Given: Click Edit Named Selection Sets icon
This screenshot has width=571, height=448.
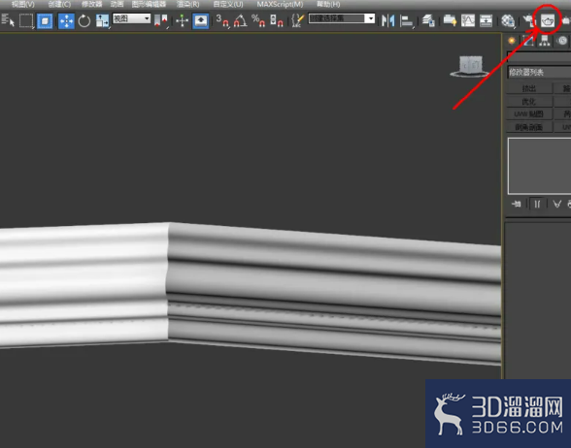Looking at the screenshot, I should coord(298,20).
